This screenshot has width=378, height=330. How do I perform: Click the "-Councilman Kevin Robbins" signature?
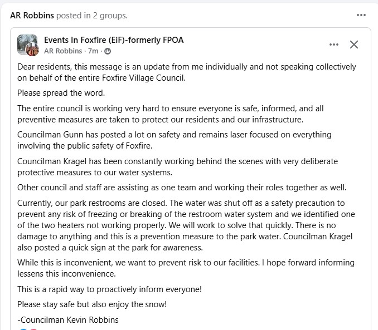tap(68, 319)
